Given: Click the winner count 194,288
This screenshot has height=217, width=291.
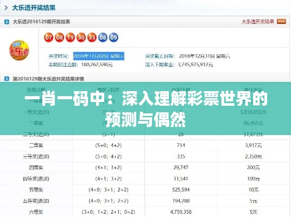Looking at the screenshot, I should [181, 201].
